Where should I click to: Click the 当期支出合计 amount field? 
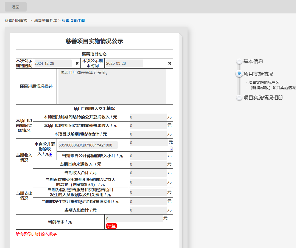[x=148, y=210]
